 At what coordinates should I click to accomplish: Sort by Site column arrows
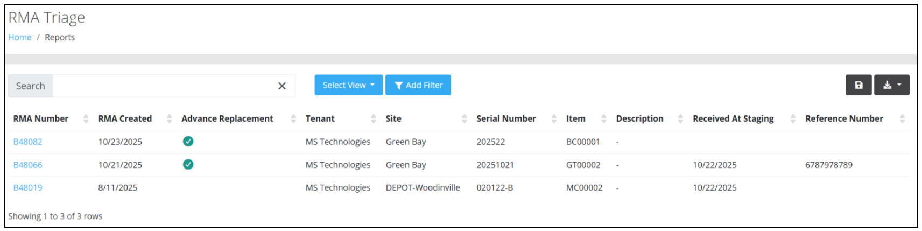[x=464, y=118]
